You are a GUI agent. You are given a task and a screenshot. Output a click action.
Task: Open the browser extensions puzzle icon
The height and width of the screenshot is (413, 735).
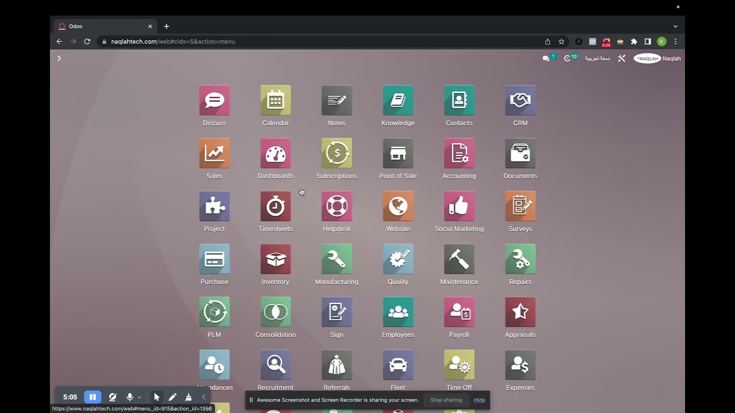[x=634, y=41]
